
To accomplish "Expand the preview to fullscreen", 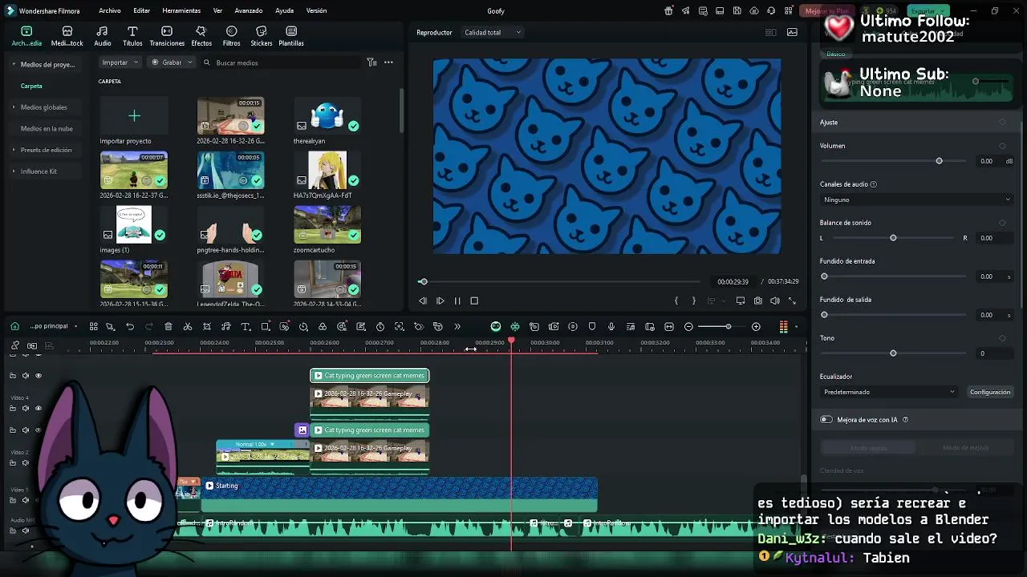I will [x=792, y=301].
